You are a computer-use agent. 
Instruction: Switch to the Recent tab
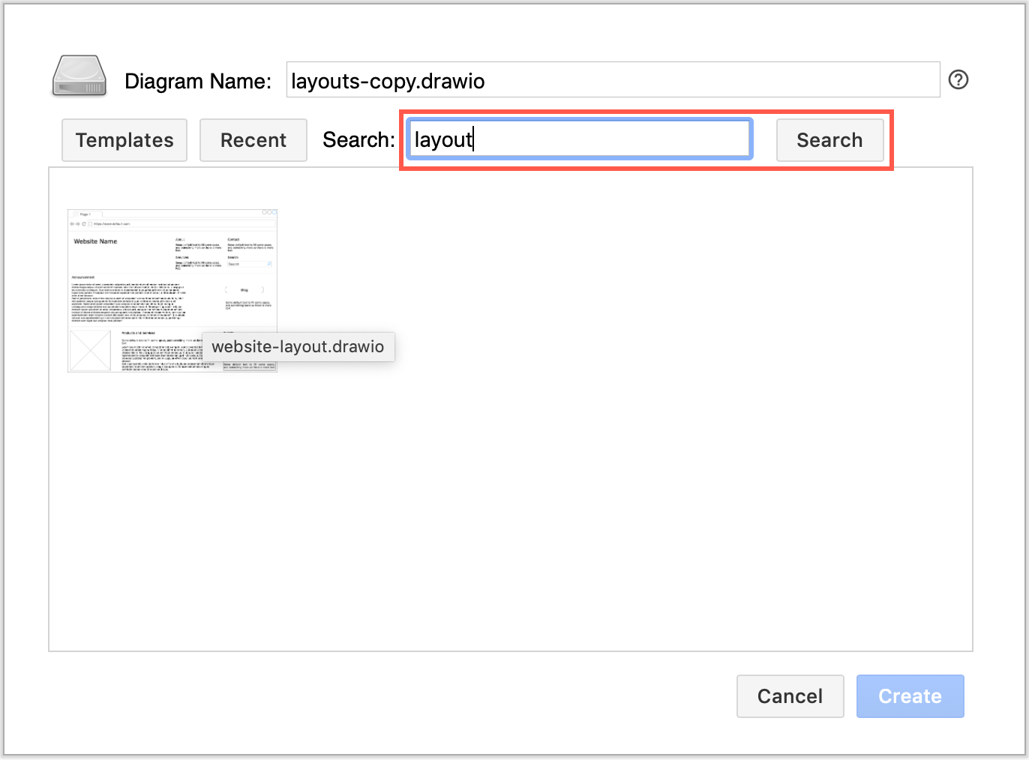253,139
